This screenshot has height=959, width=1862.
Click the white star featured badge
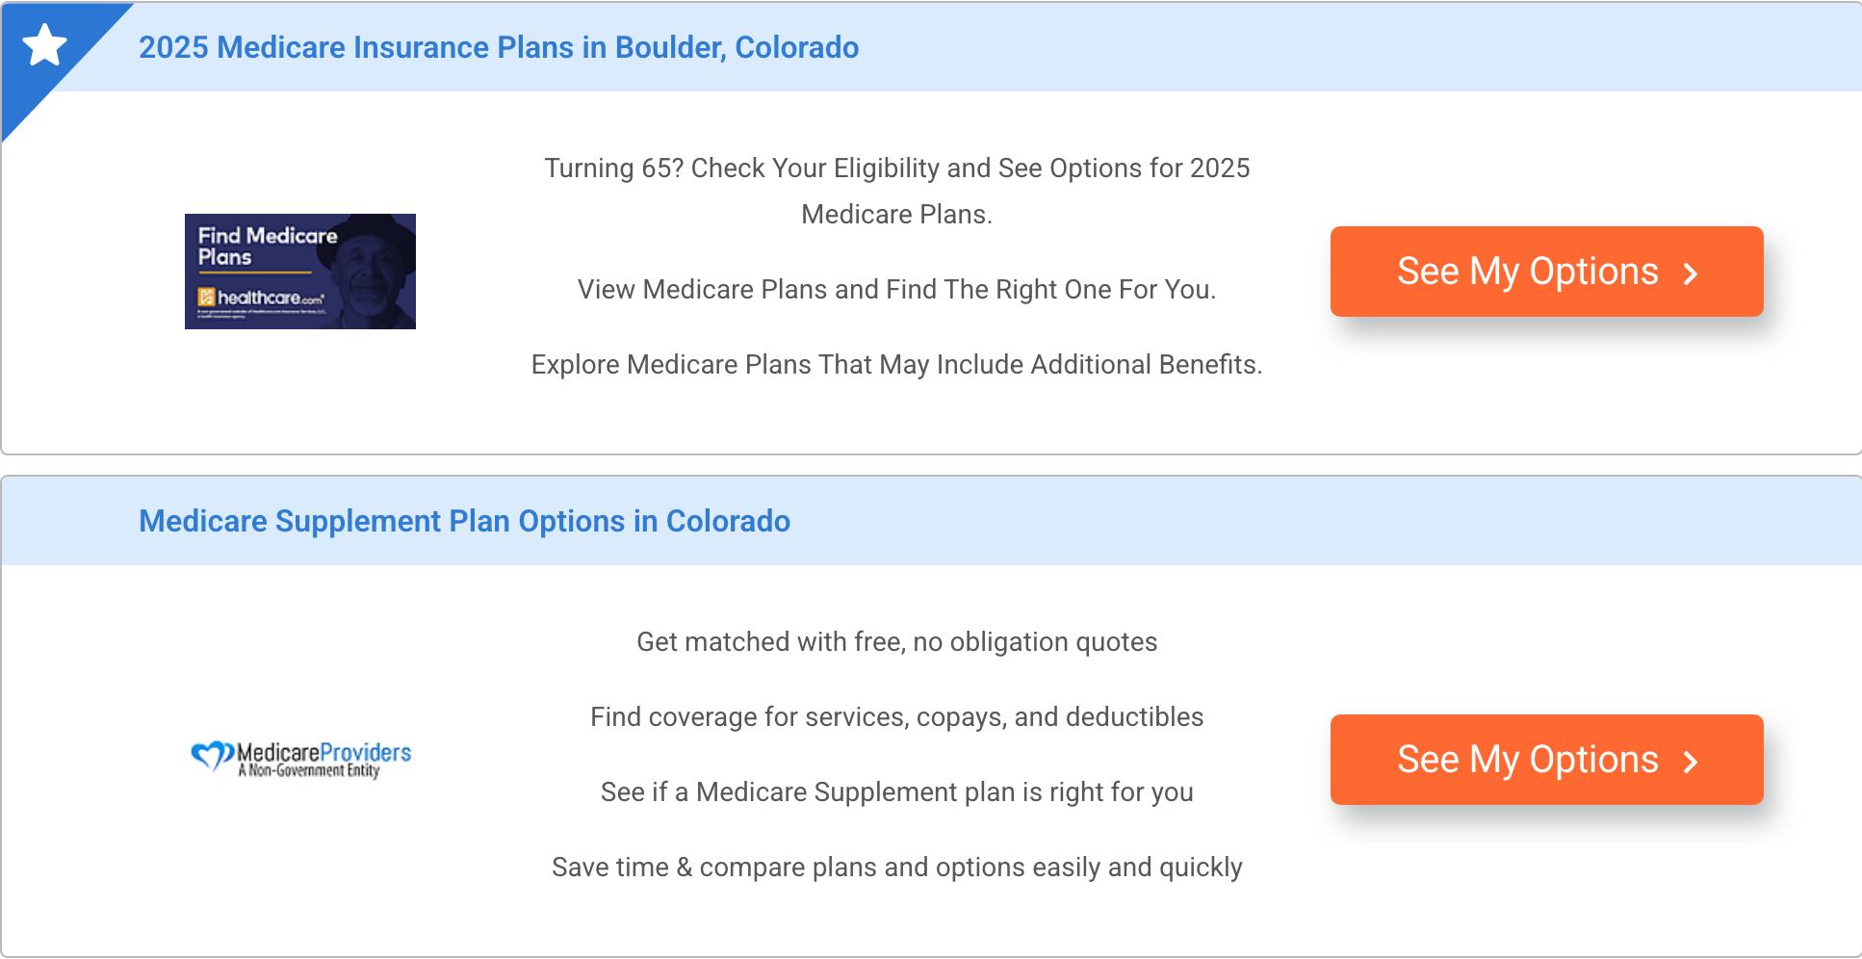(44, 45)
